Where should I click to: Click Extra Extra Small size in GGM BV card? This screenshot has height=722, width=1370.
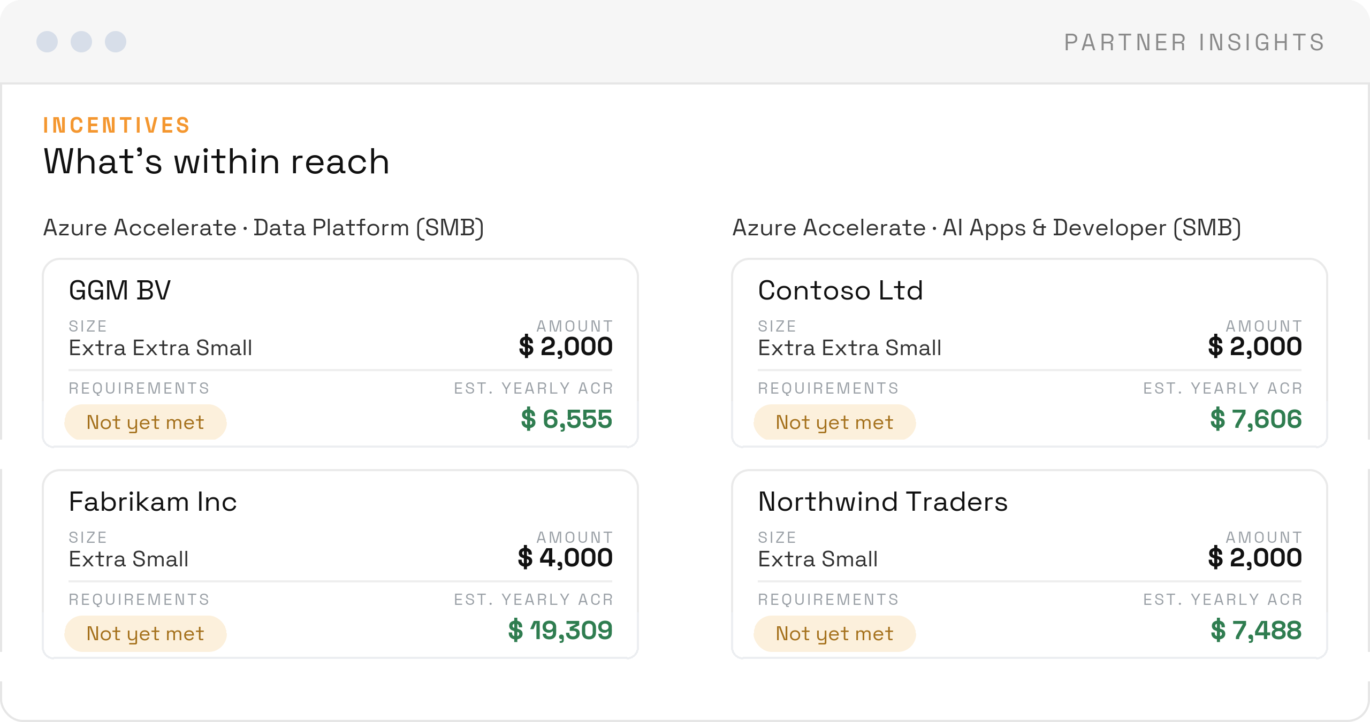(x=161, y=348)
